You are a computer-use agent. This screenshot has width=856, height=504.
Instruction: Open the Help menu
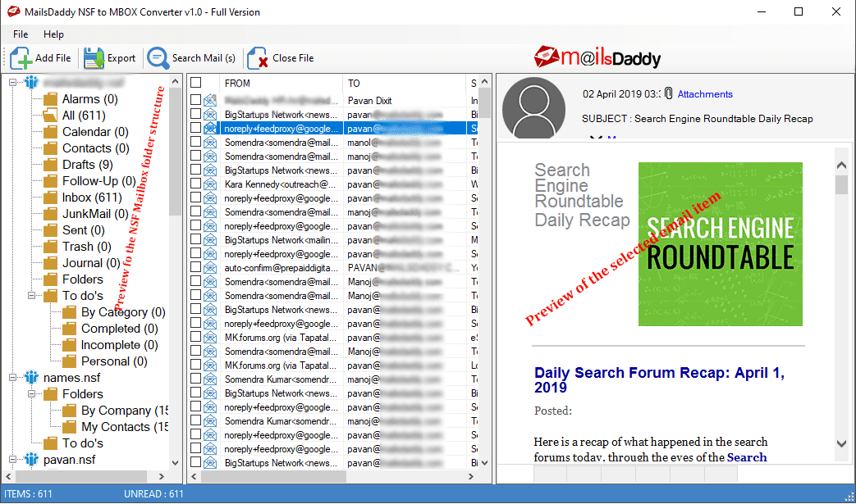coord(53,34)
